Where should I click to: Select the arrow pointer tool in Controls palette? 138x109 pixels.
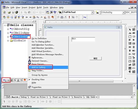point(130,29)
